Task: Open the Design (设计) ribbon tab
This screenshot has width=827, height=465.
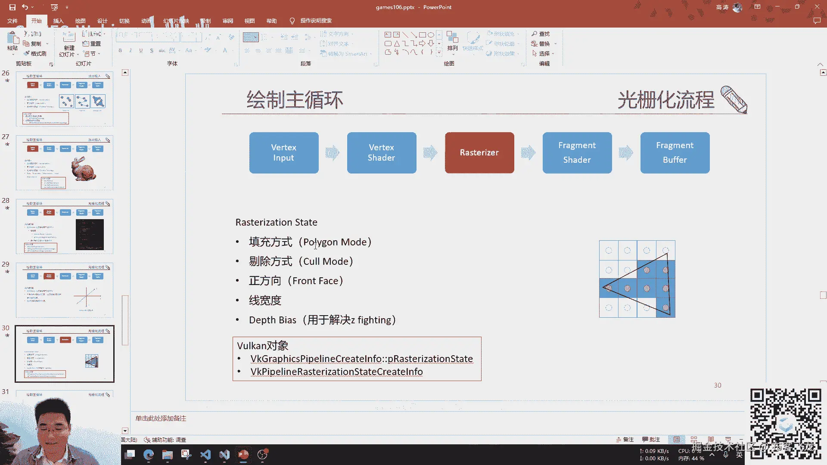Action: click(102, 21)
